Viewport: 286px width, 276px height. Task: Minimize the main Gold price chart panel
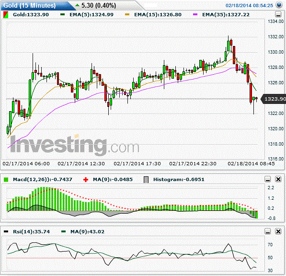(278, 14)
